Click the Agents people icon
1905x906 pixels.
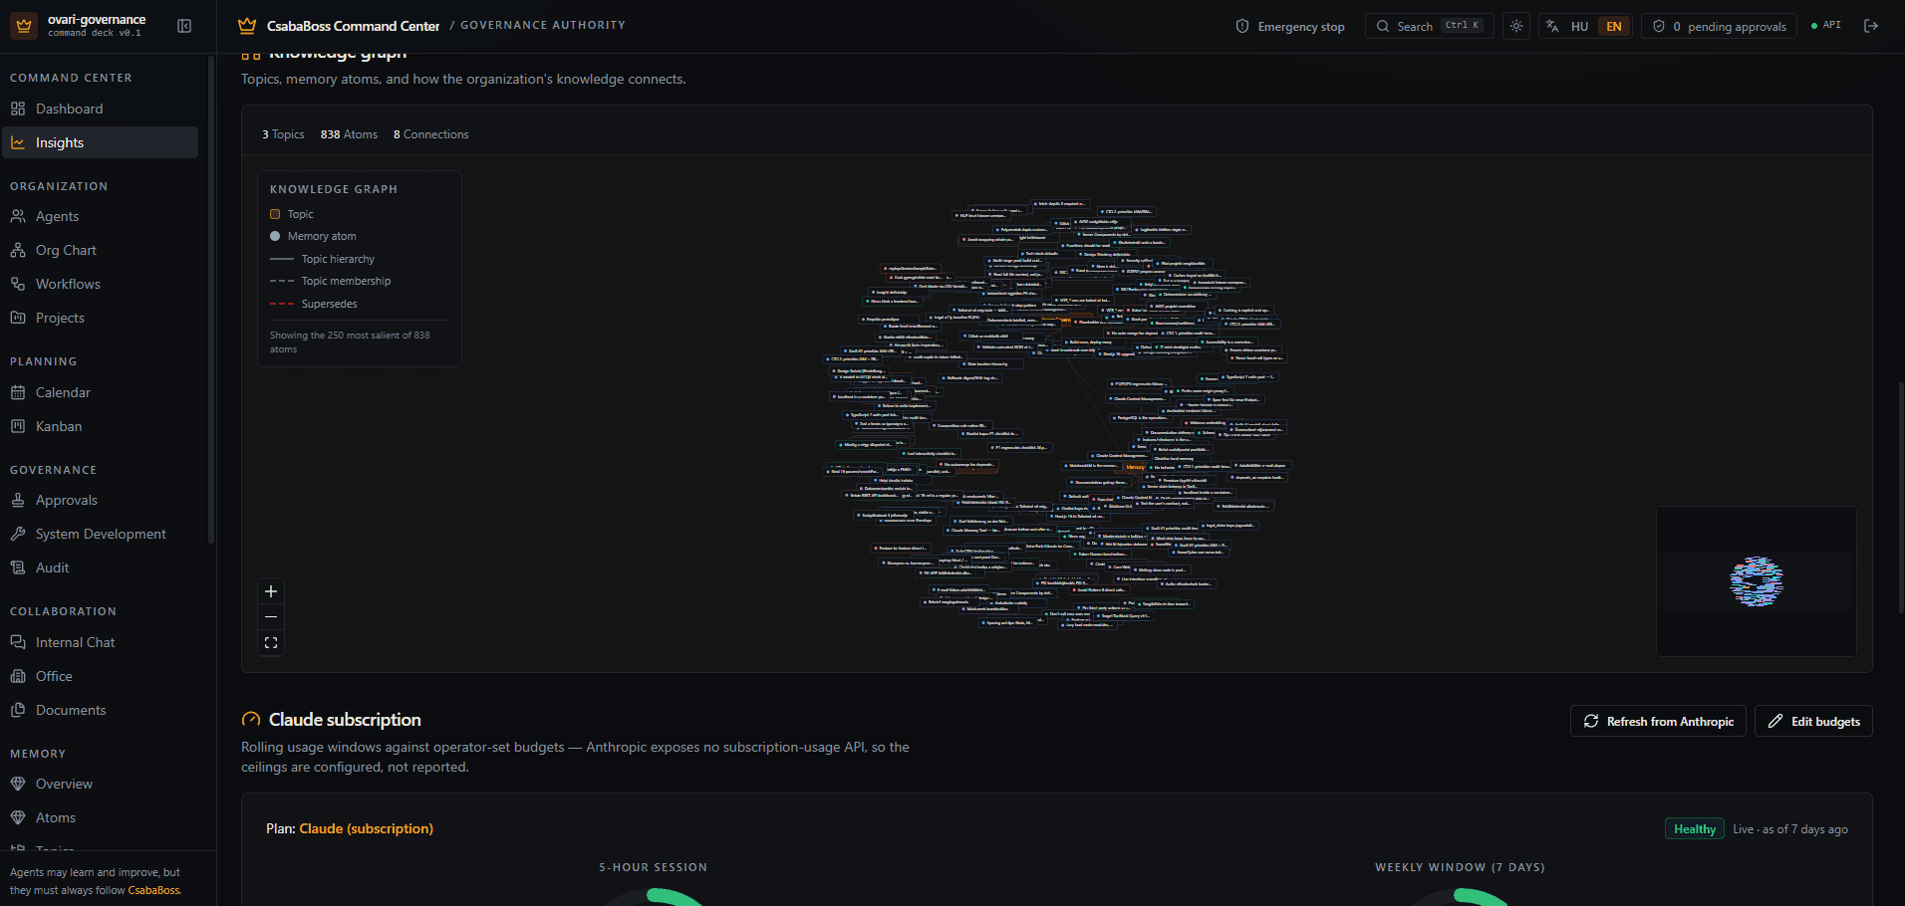(x=18, y=216)
